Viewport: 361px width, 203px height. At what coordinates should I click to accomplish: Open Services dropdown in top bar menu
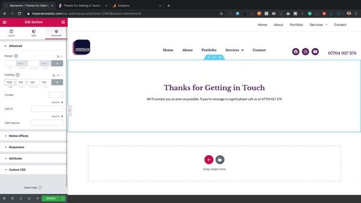318,25
